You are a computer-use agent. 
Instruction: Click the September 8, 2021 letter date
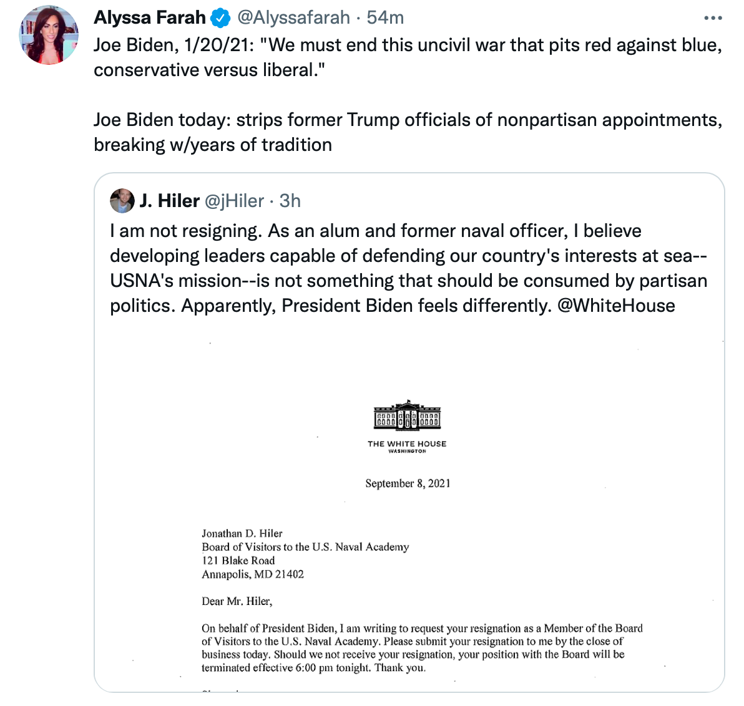click(x=408, y=483)
